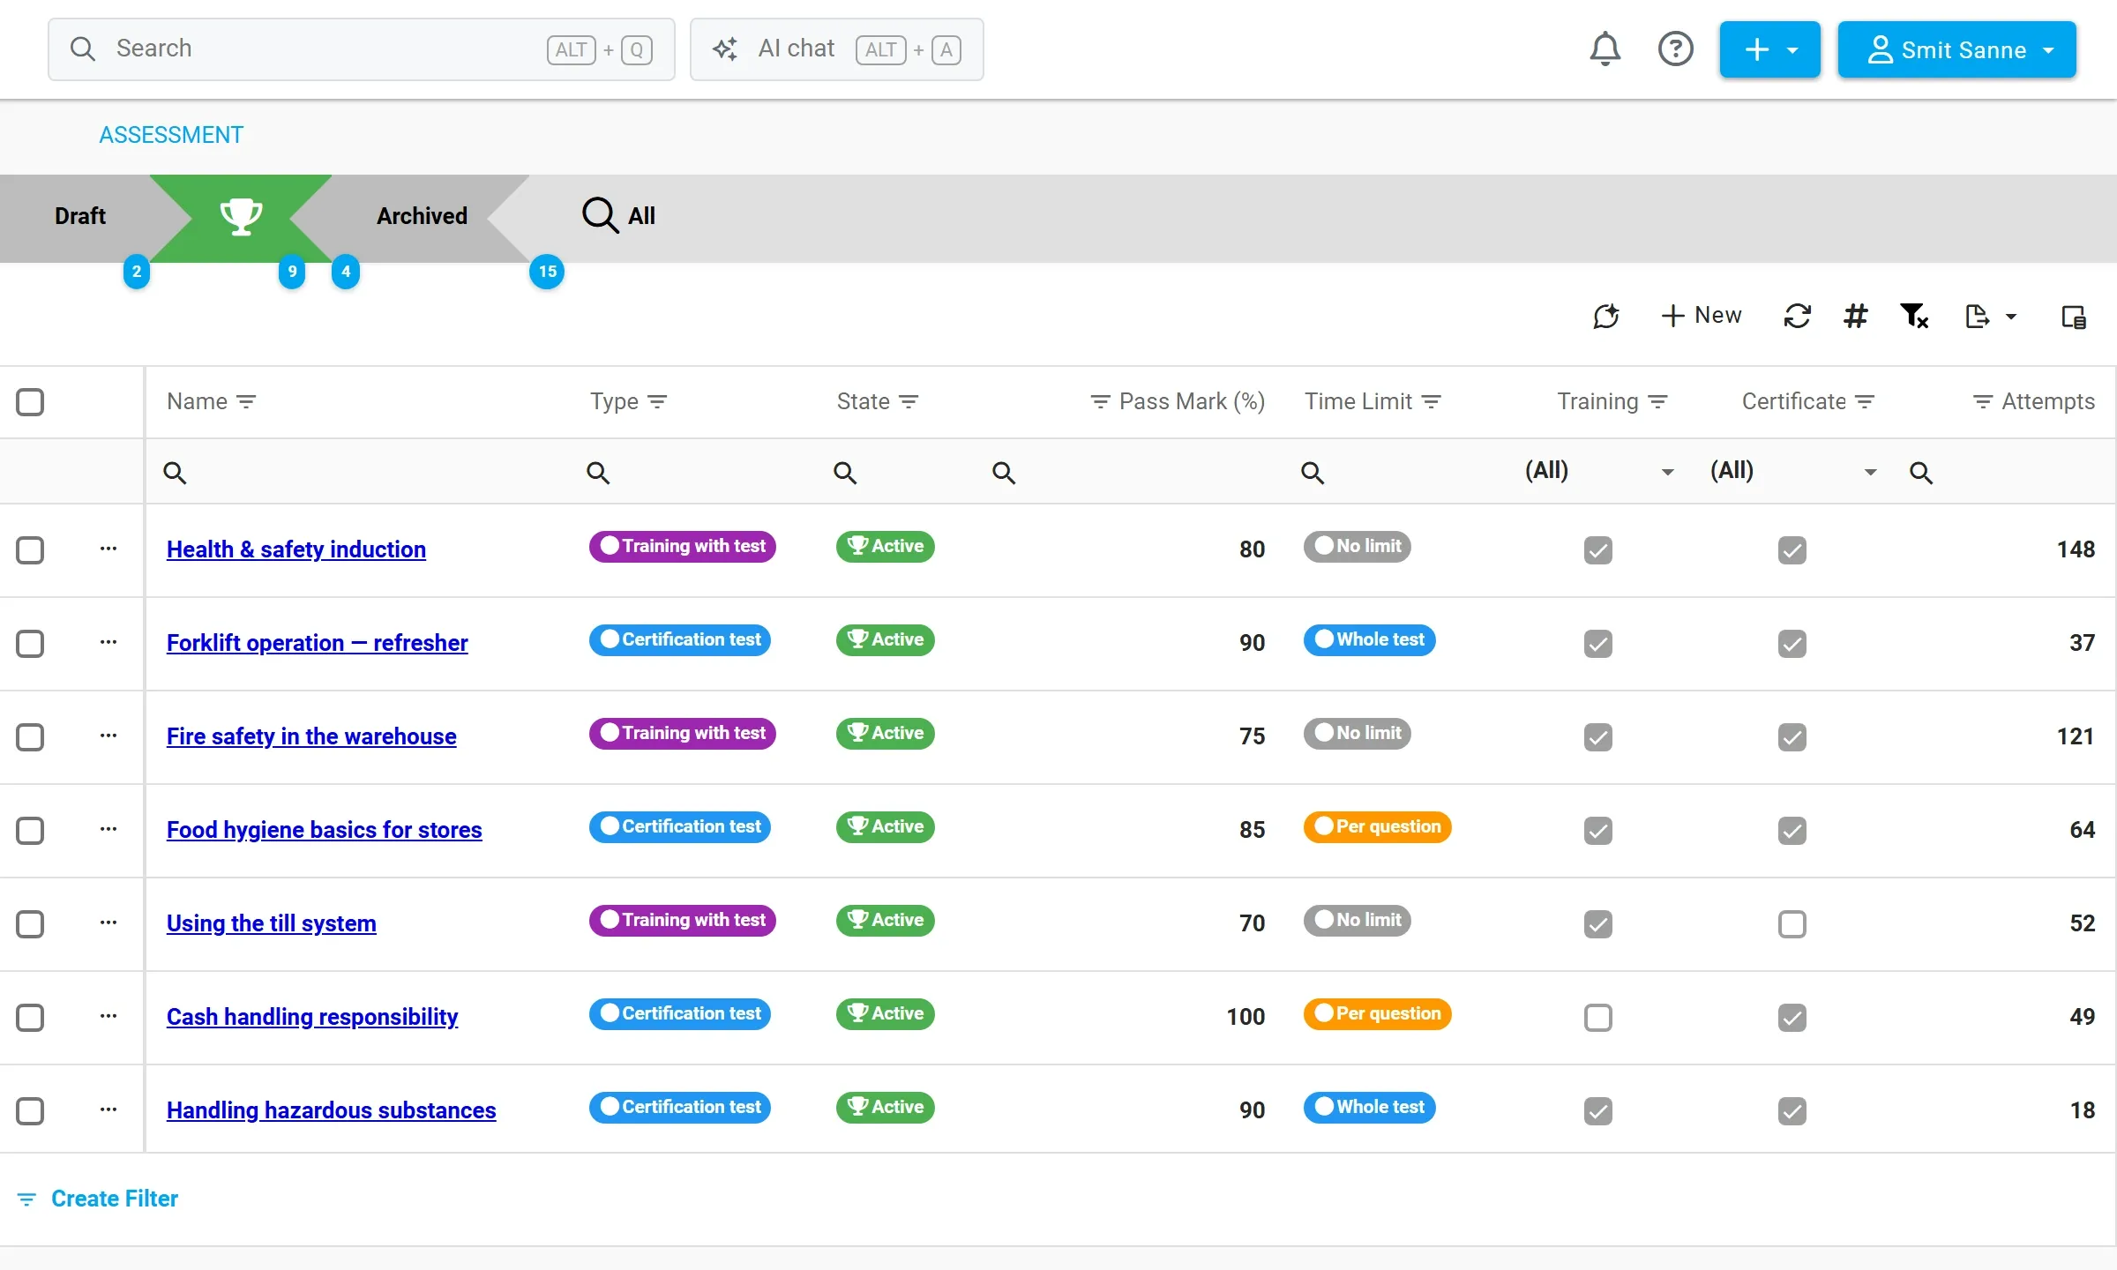Click the New button
The width and height of the screenshot is (2117, 1270).
tap(1701, 316)
